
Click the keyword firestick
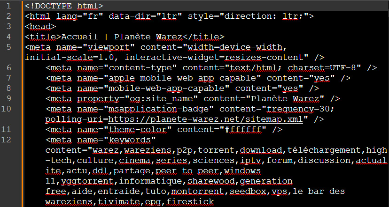pos(190,202)
